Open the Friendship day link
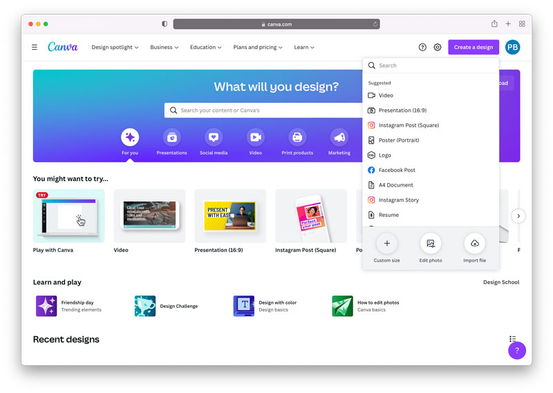553x393 pixels. coord(77,303)
